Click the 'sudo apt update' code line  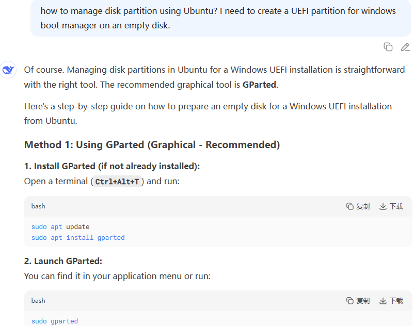60,227
